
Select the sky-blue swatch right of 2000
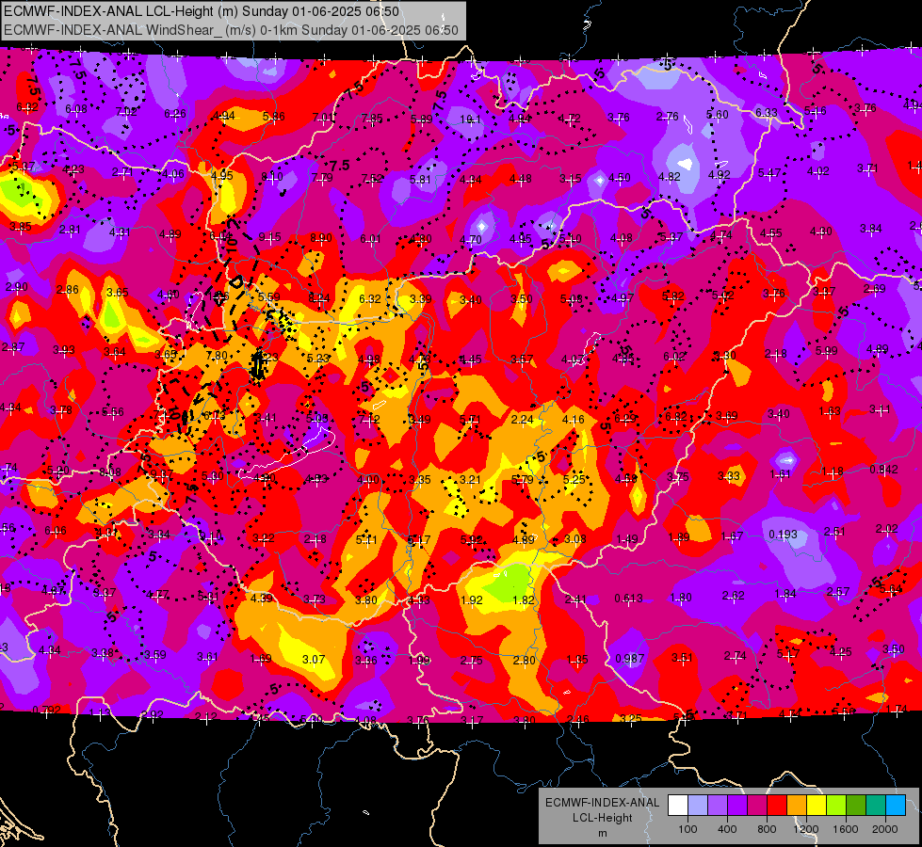(896, 805)
